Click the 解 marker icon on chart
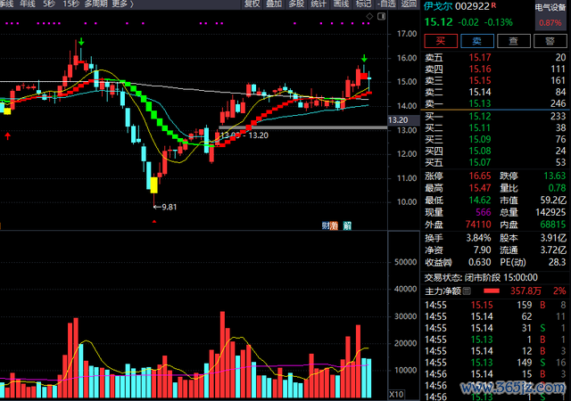 pyautogui.click(x=346, y=226)
